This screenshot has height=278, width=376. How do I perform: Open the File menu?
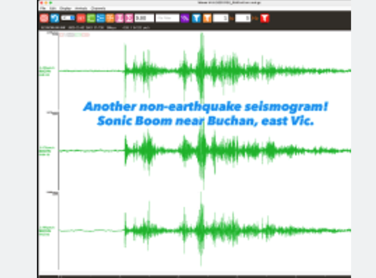[42, 8]
